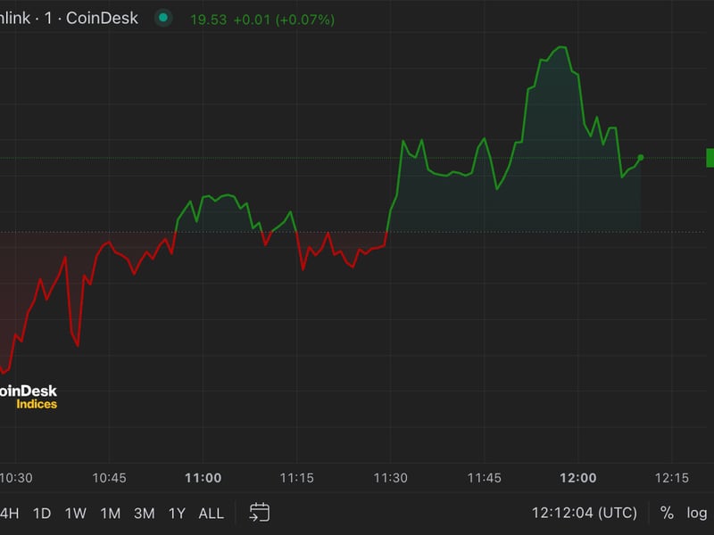
Task: Toggle the percent (%) scale
Action: (667, 513)
